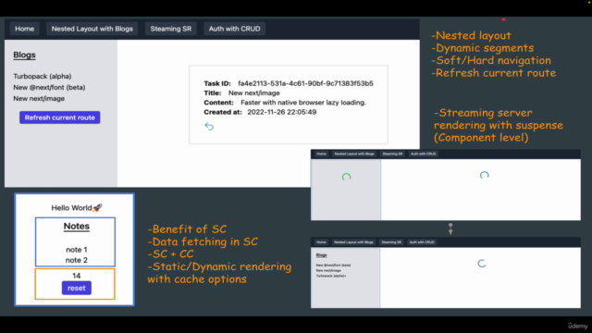Click 'note 2' in Notes box

pos(76,260)
